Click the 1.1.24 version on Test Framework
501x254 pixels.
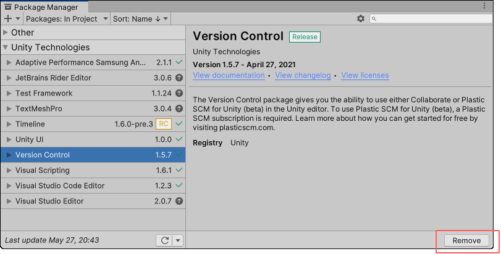click(x=161, y=93)
